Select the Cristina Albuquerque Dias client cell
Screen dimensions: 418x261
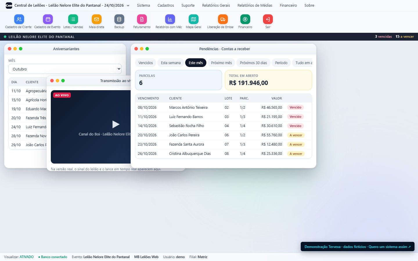190,154
